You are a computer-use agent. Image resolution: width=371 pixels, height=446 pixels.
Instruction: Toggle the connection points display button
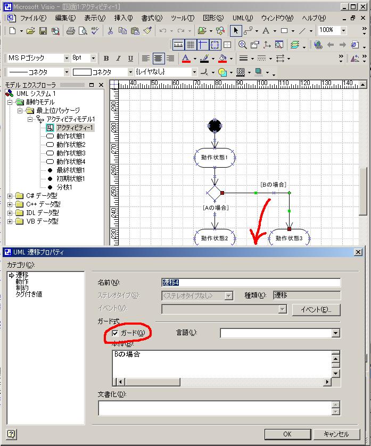coord(215,45)
